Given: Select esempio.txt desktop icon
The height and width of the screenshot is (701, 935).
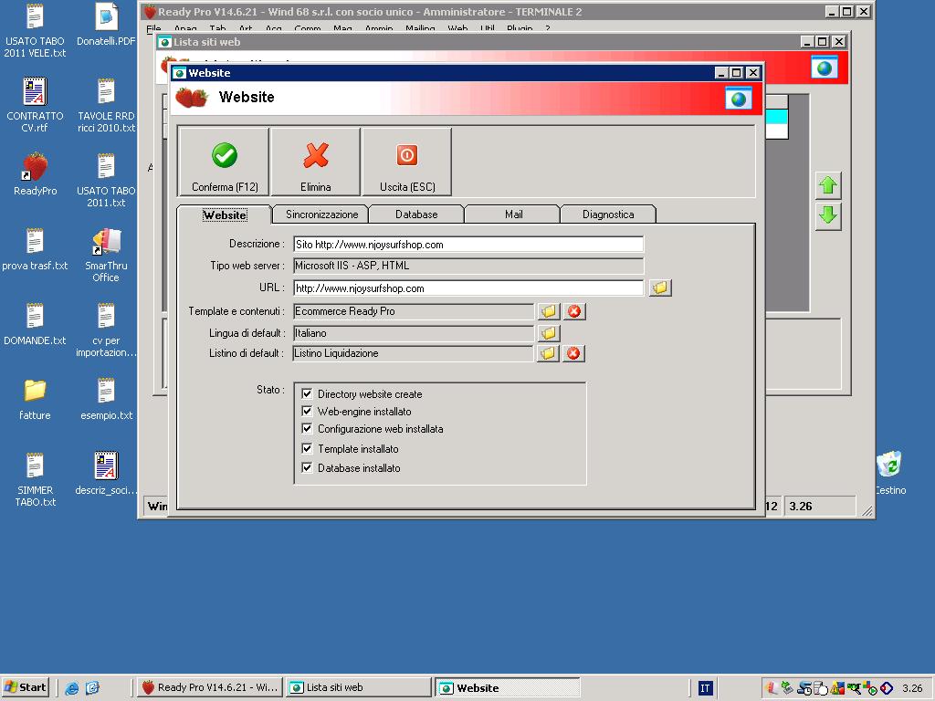Looking at the screenshot, I should click(x=106, y=399).
